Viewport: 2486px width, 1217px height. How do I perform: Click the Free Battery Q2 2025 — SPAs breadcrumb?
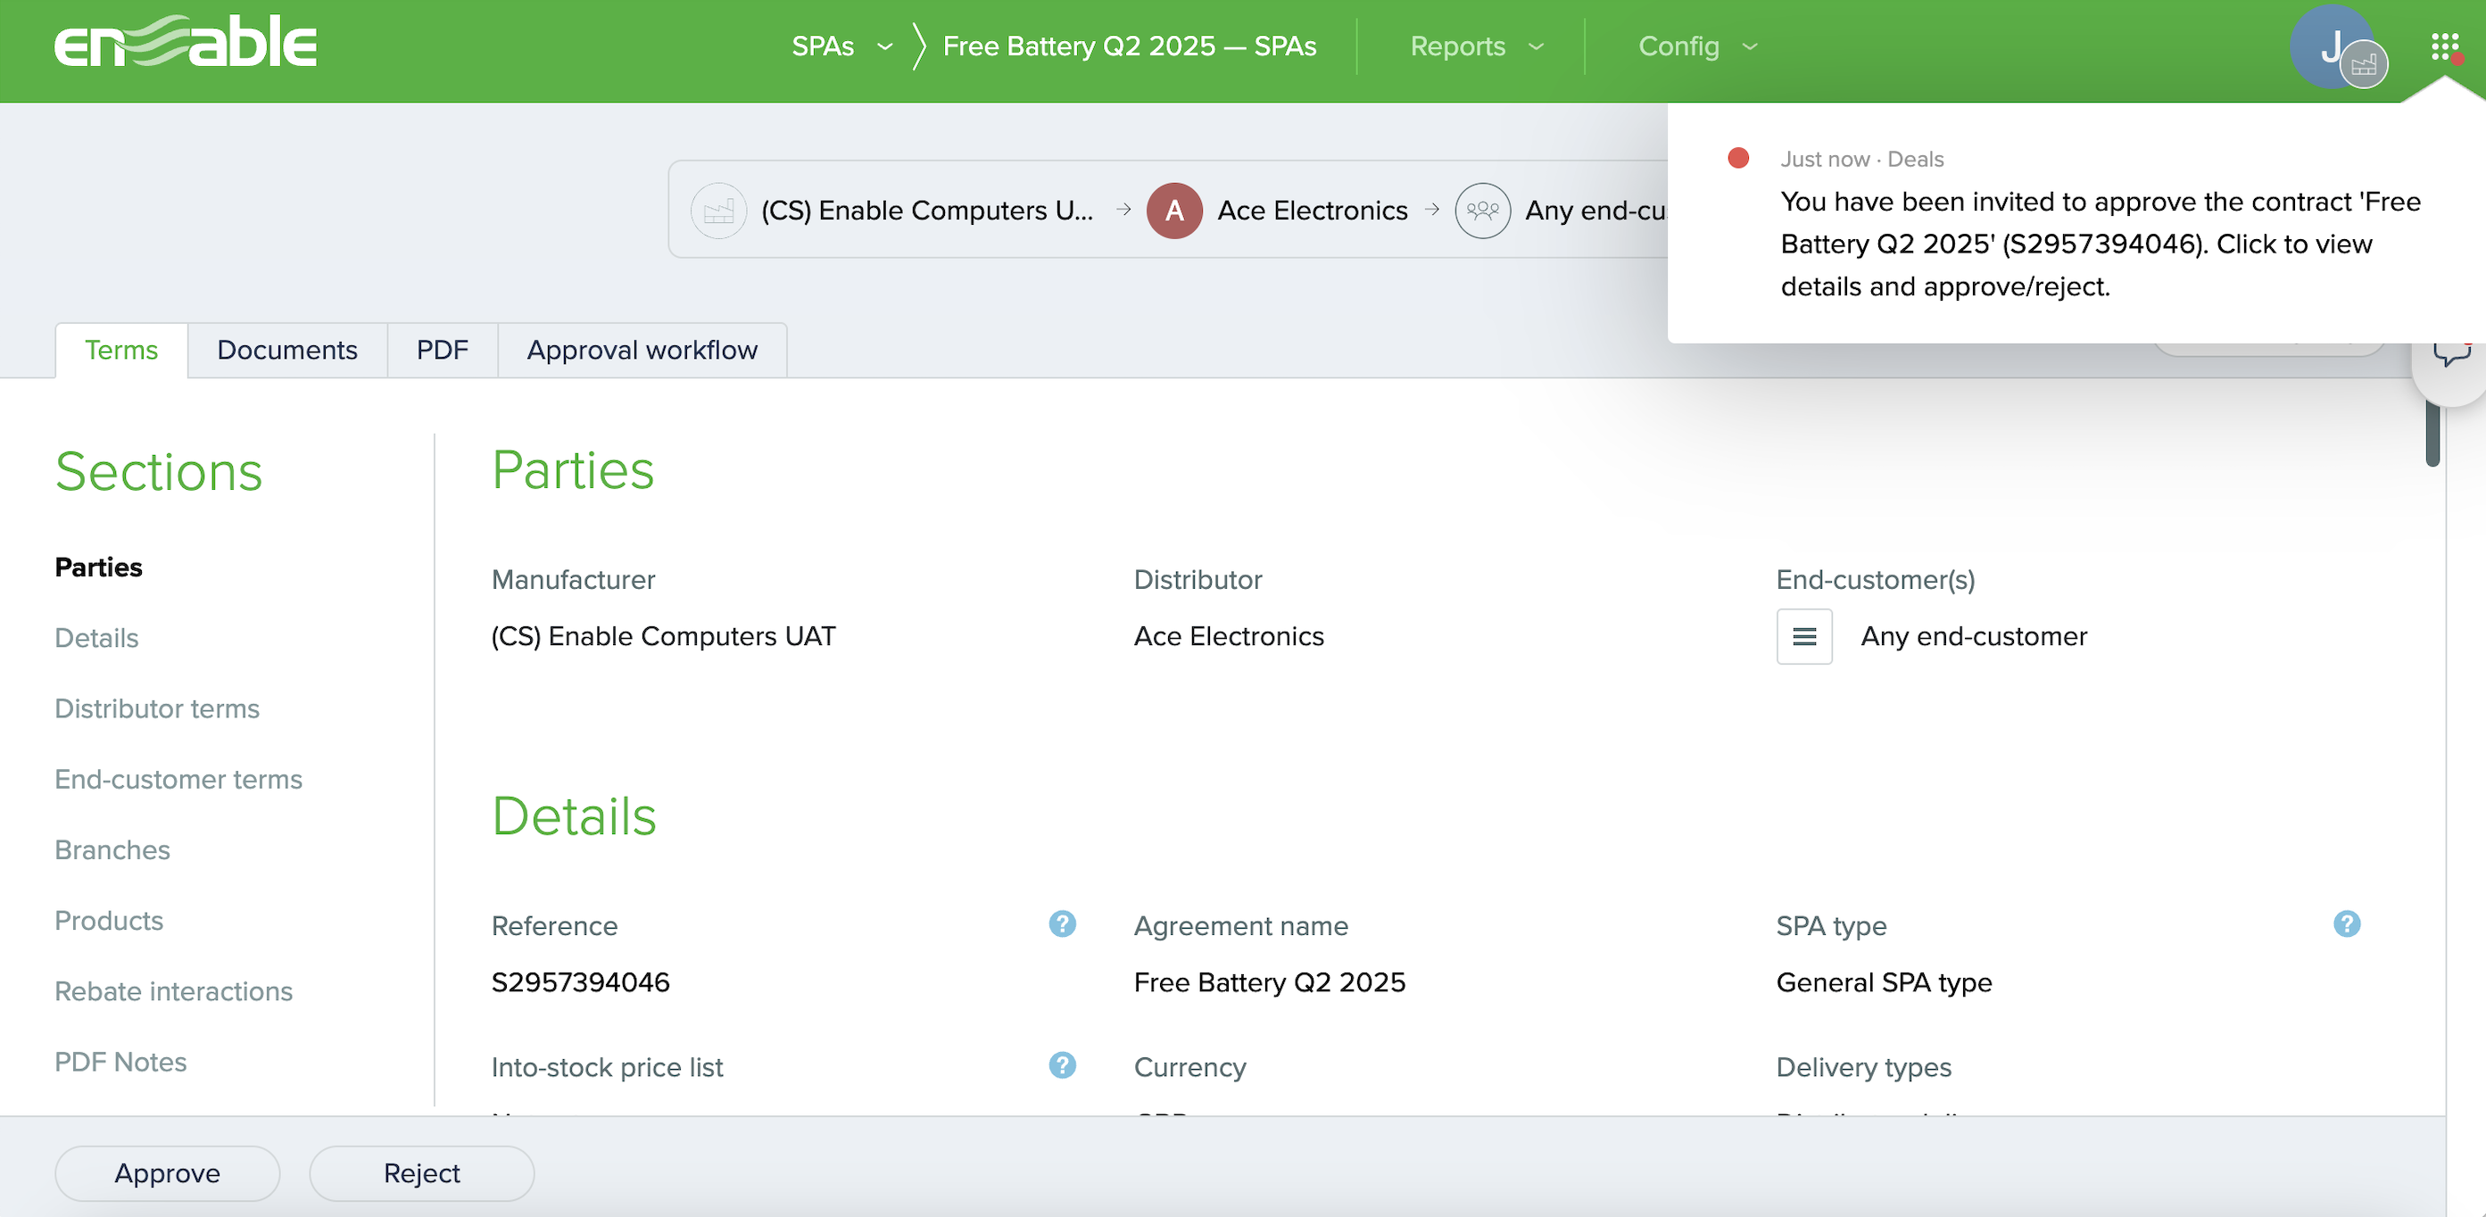coord(1129,46)
